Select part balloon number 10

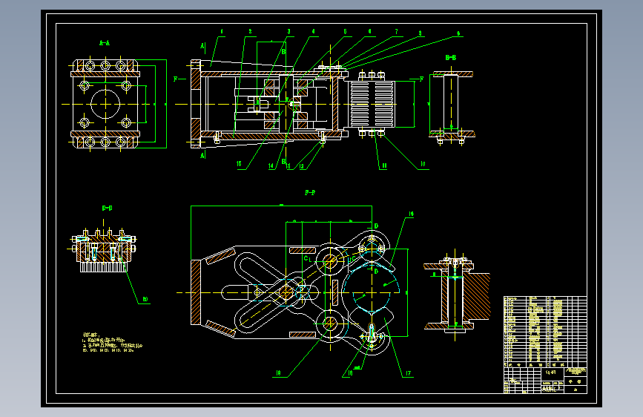423,164
